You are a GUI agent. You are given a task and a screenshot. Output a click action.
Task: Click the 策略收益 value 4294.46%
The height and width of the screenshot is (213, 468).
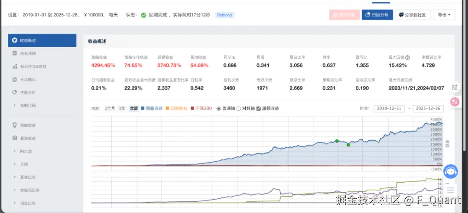[103, 65]
